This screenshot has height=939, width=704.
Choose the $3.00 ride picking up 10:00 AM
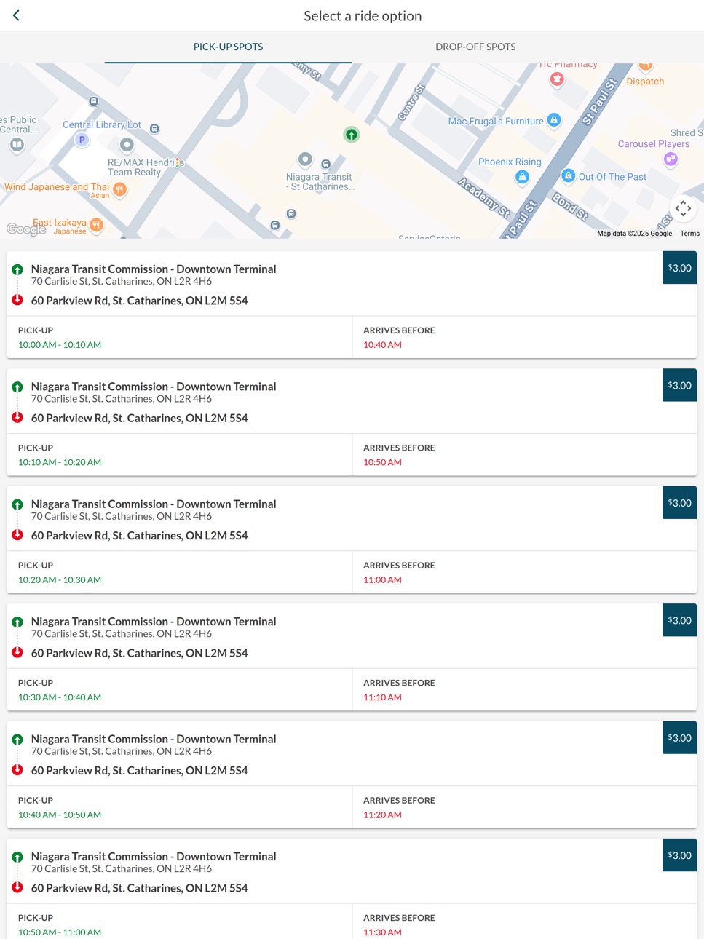[679, 268]
